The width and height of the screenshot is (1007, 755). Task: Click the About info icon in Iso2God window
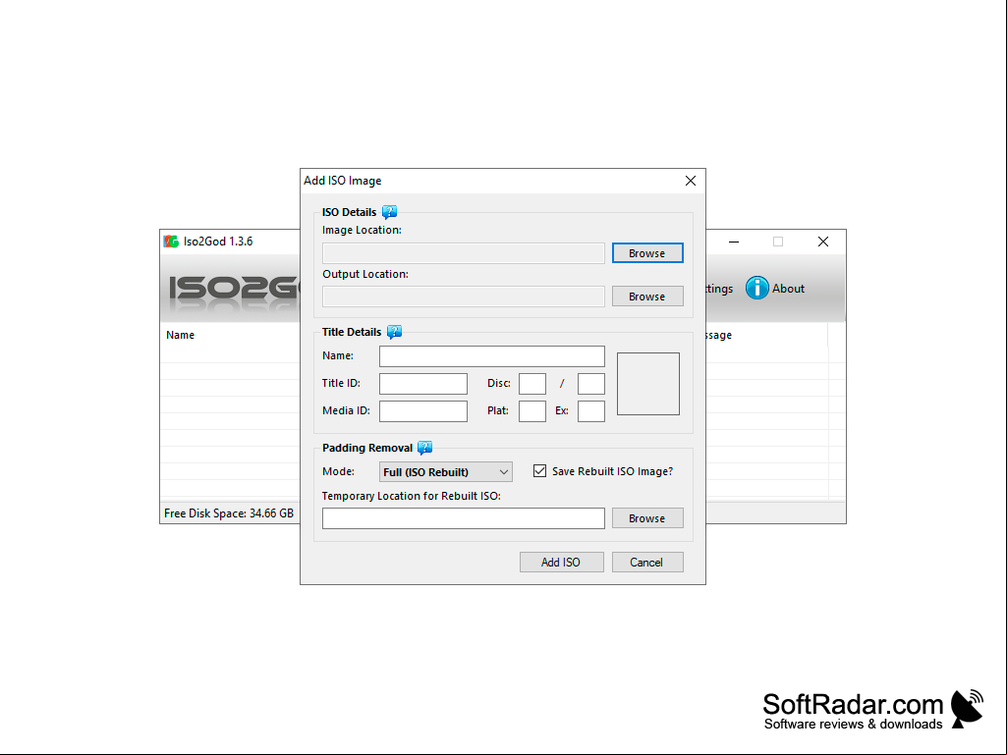point(757,289)
